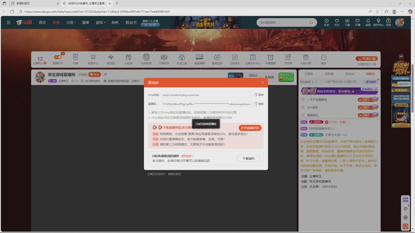415x233 pixels.
Task: Open the 历史 history icon
Action: click(x=326, y=22)
